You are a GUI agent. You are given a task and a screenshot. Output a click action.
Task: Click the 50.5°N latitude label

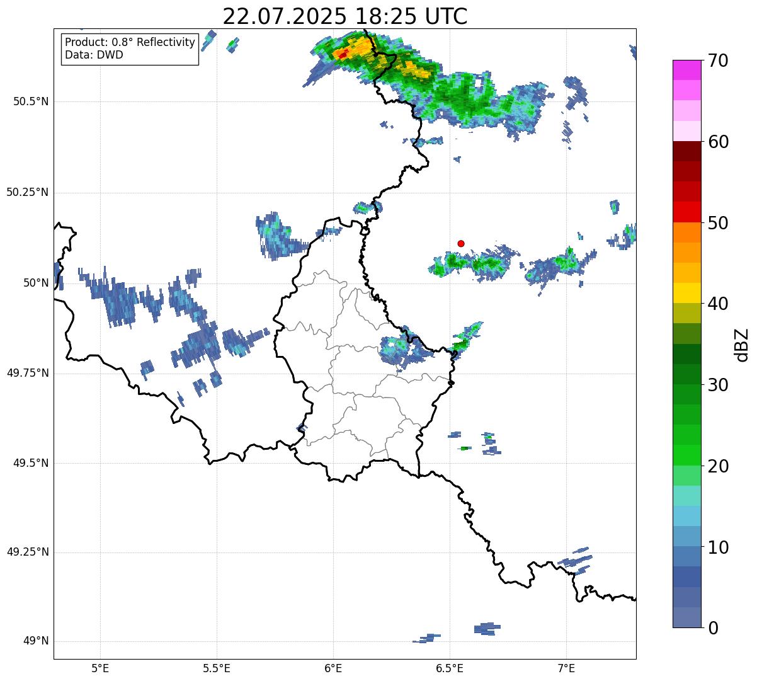click(31, 101)
